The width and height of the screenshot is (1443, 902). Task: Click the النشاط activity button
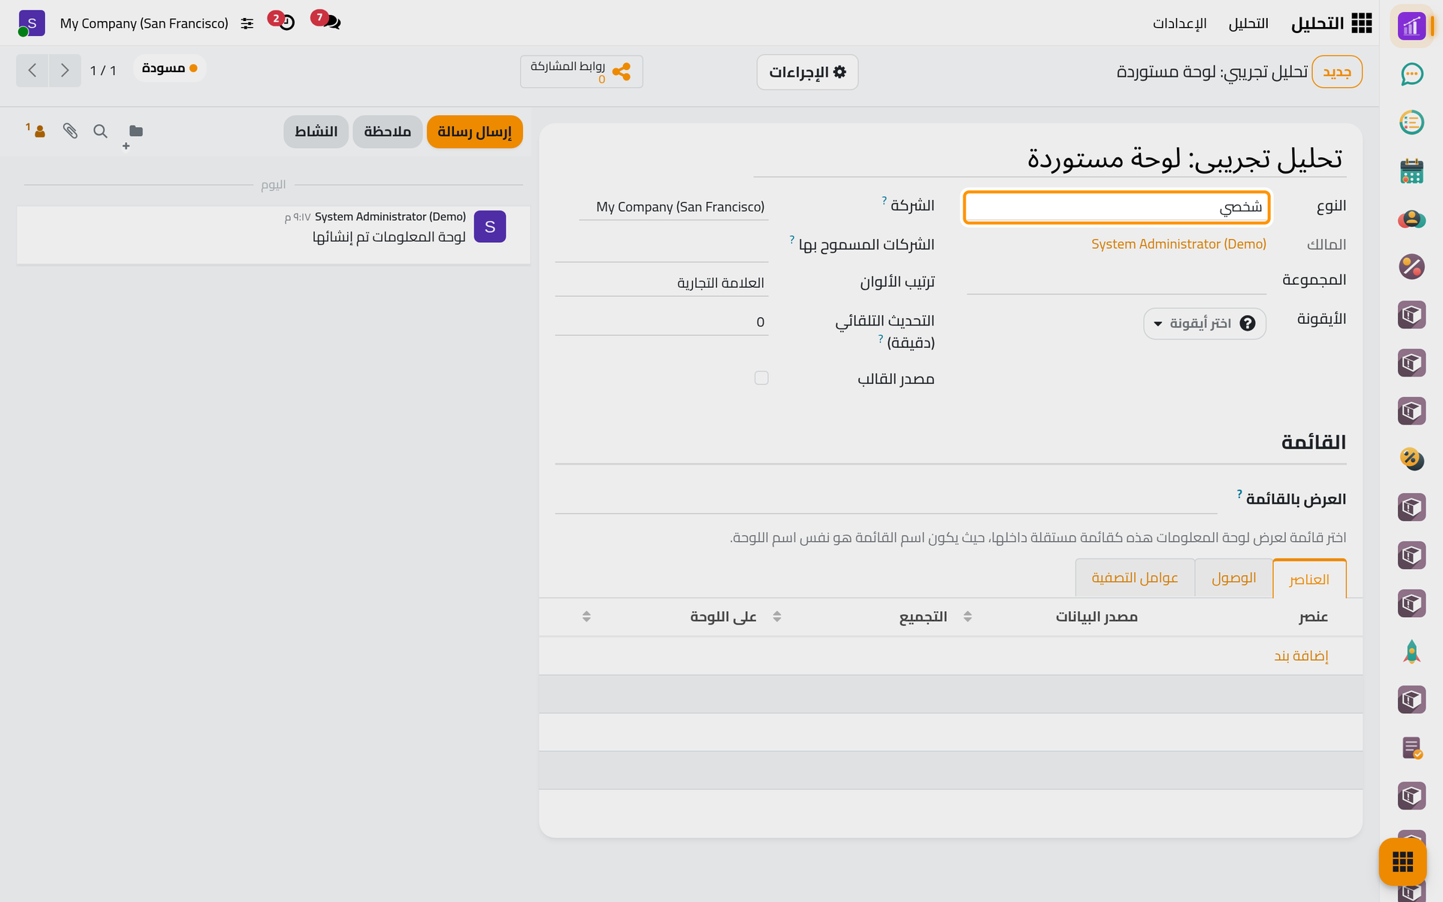coord(316,132)
